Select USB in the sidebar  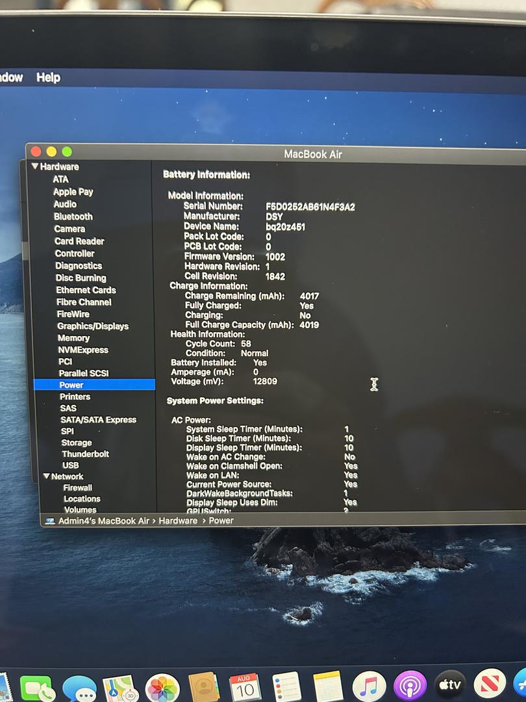71,465
